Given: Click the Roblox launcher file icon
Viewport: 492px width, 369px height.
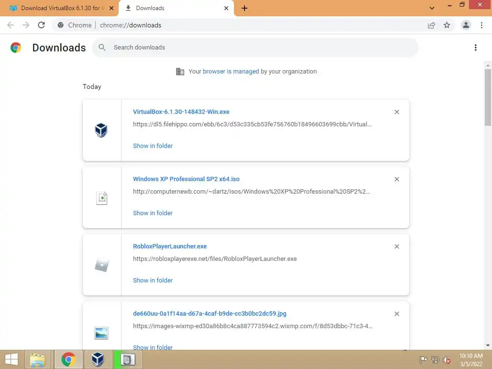Looking at the screenshot, I should [x=102, y=265].
